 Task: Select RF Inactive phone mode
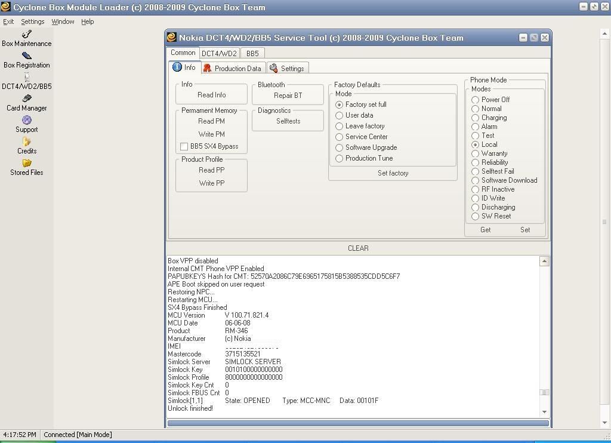tap(475, 189)
